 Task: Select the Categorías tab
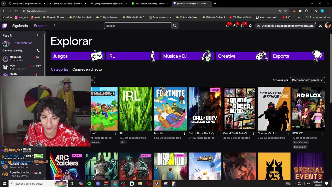59,69
